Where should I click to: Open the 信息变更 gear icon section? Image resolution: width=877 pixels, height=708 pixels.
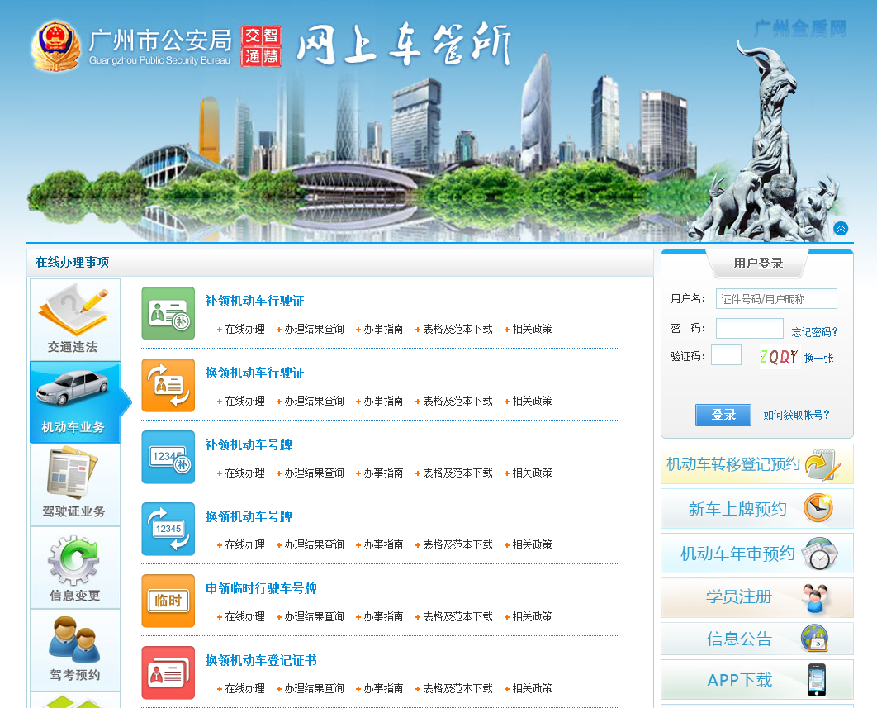(74, 568)
